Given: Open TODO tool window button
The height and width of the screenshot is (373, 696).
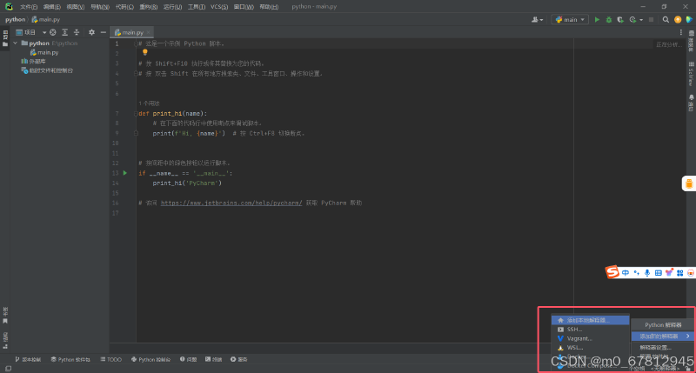Looking at the screenshot, I should point(111,359).
